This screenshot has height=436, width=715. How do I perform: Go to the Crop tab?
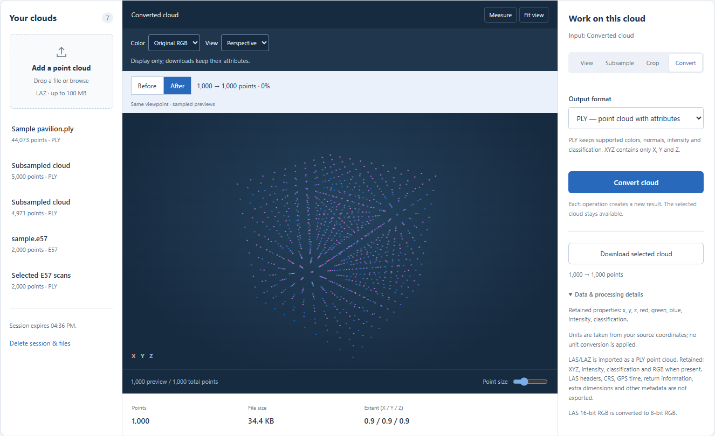click(652, 63)
